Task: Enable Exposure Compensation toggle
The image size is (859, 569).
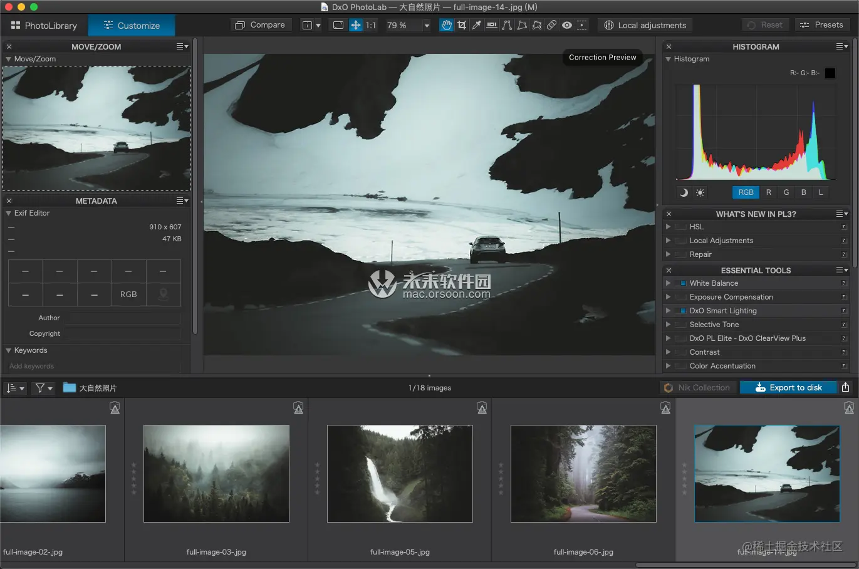Action: (x=682, y=297)
